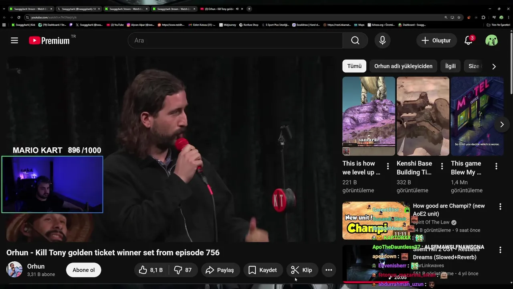The width and height of the screenshot is (513, 289).
Task: Click the youtube.com address bar
Action: (x=236, y=17)
